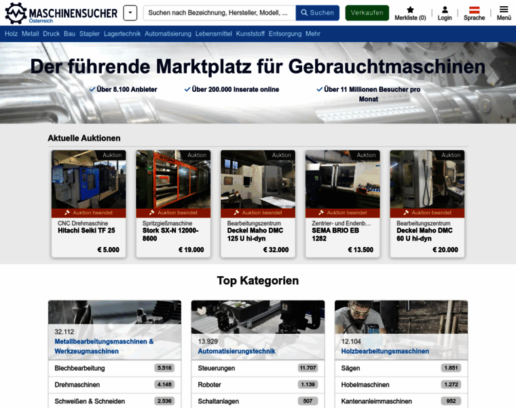
Task: Click hammer icon on SEMA BRIO banner
Action: [321, 213]
